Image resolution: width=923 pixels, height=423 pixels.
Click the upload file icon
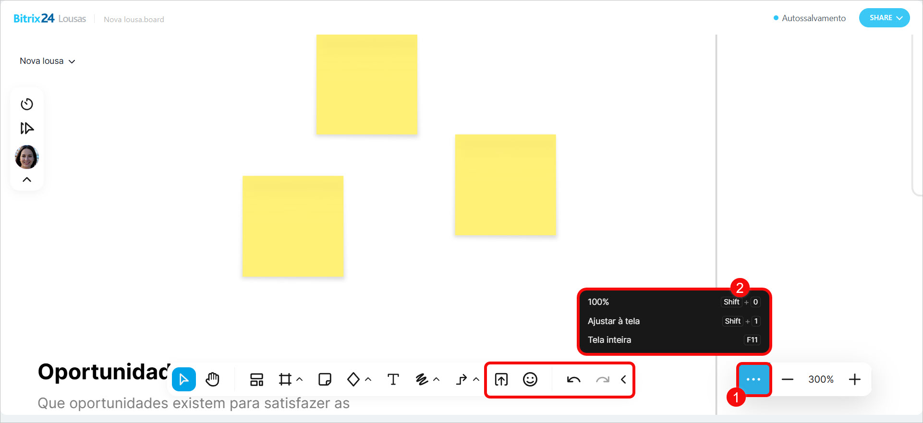click(501, 380)
